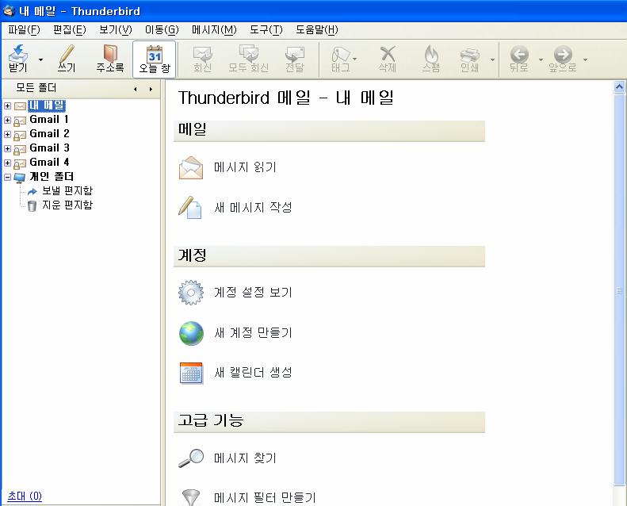Open the 받기 dropdown arrow
Viewport: 627px width, 506px height.
(x=40, y=59)
